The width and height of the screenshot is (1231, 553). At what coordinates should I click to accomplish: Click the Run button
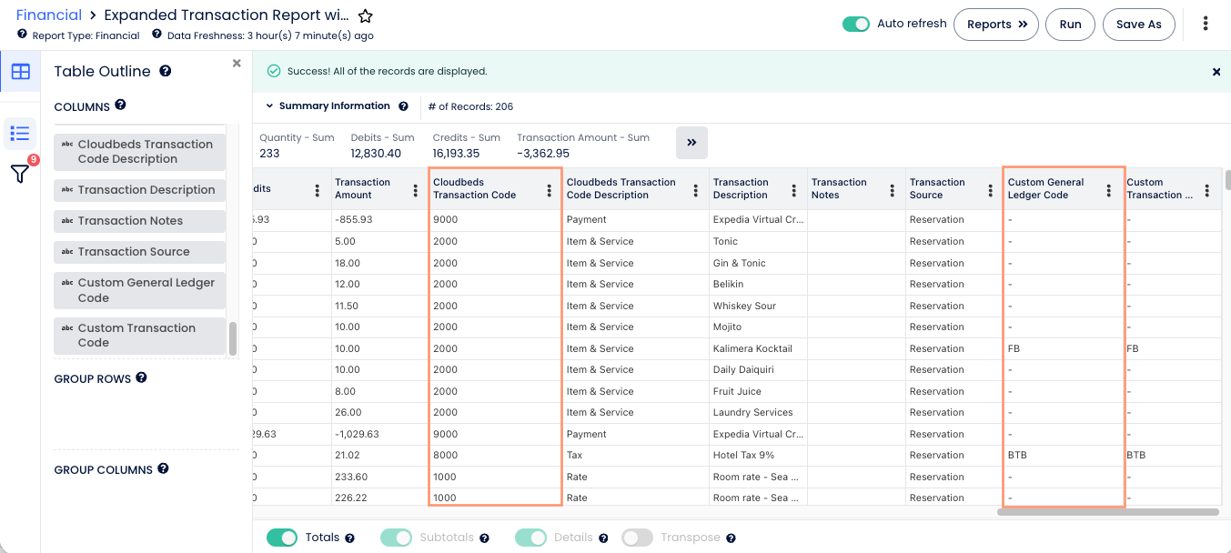[1070, 25]
